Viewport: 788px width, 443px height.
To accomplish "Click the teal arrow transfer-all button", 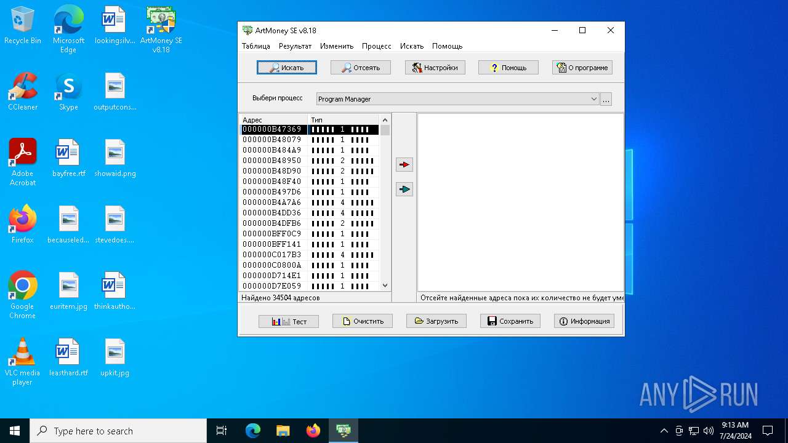I will point(404,190).
